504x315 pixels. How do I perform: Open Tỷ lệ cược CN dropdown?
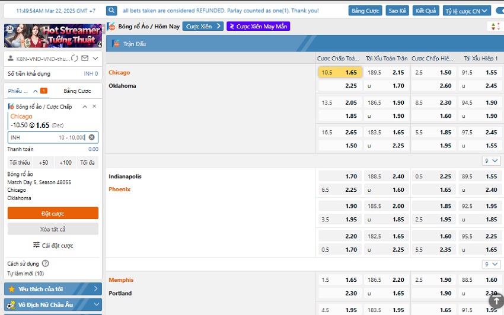coord(467,11)
